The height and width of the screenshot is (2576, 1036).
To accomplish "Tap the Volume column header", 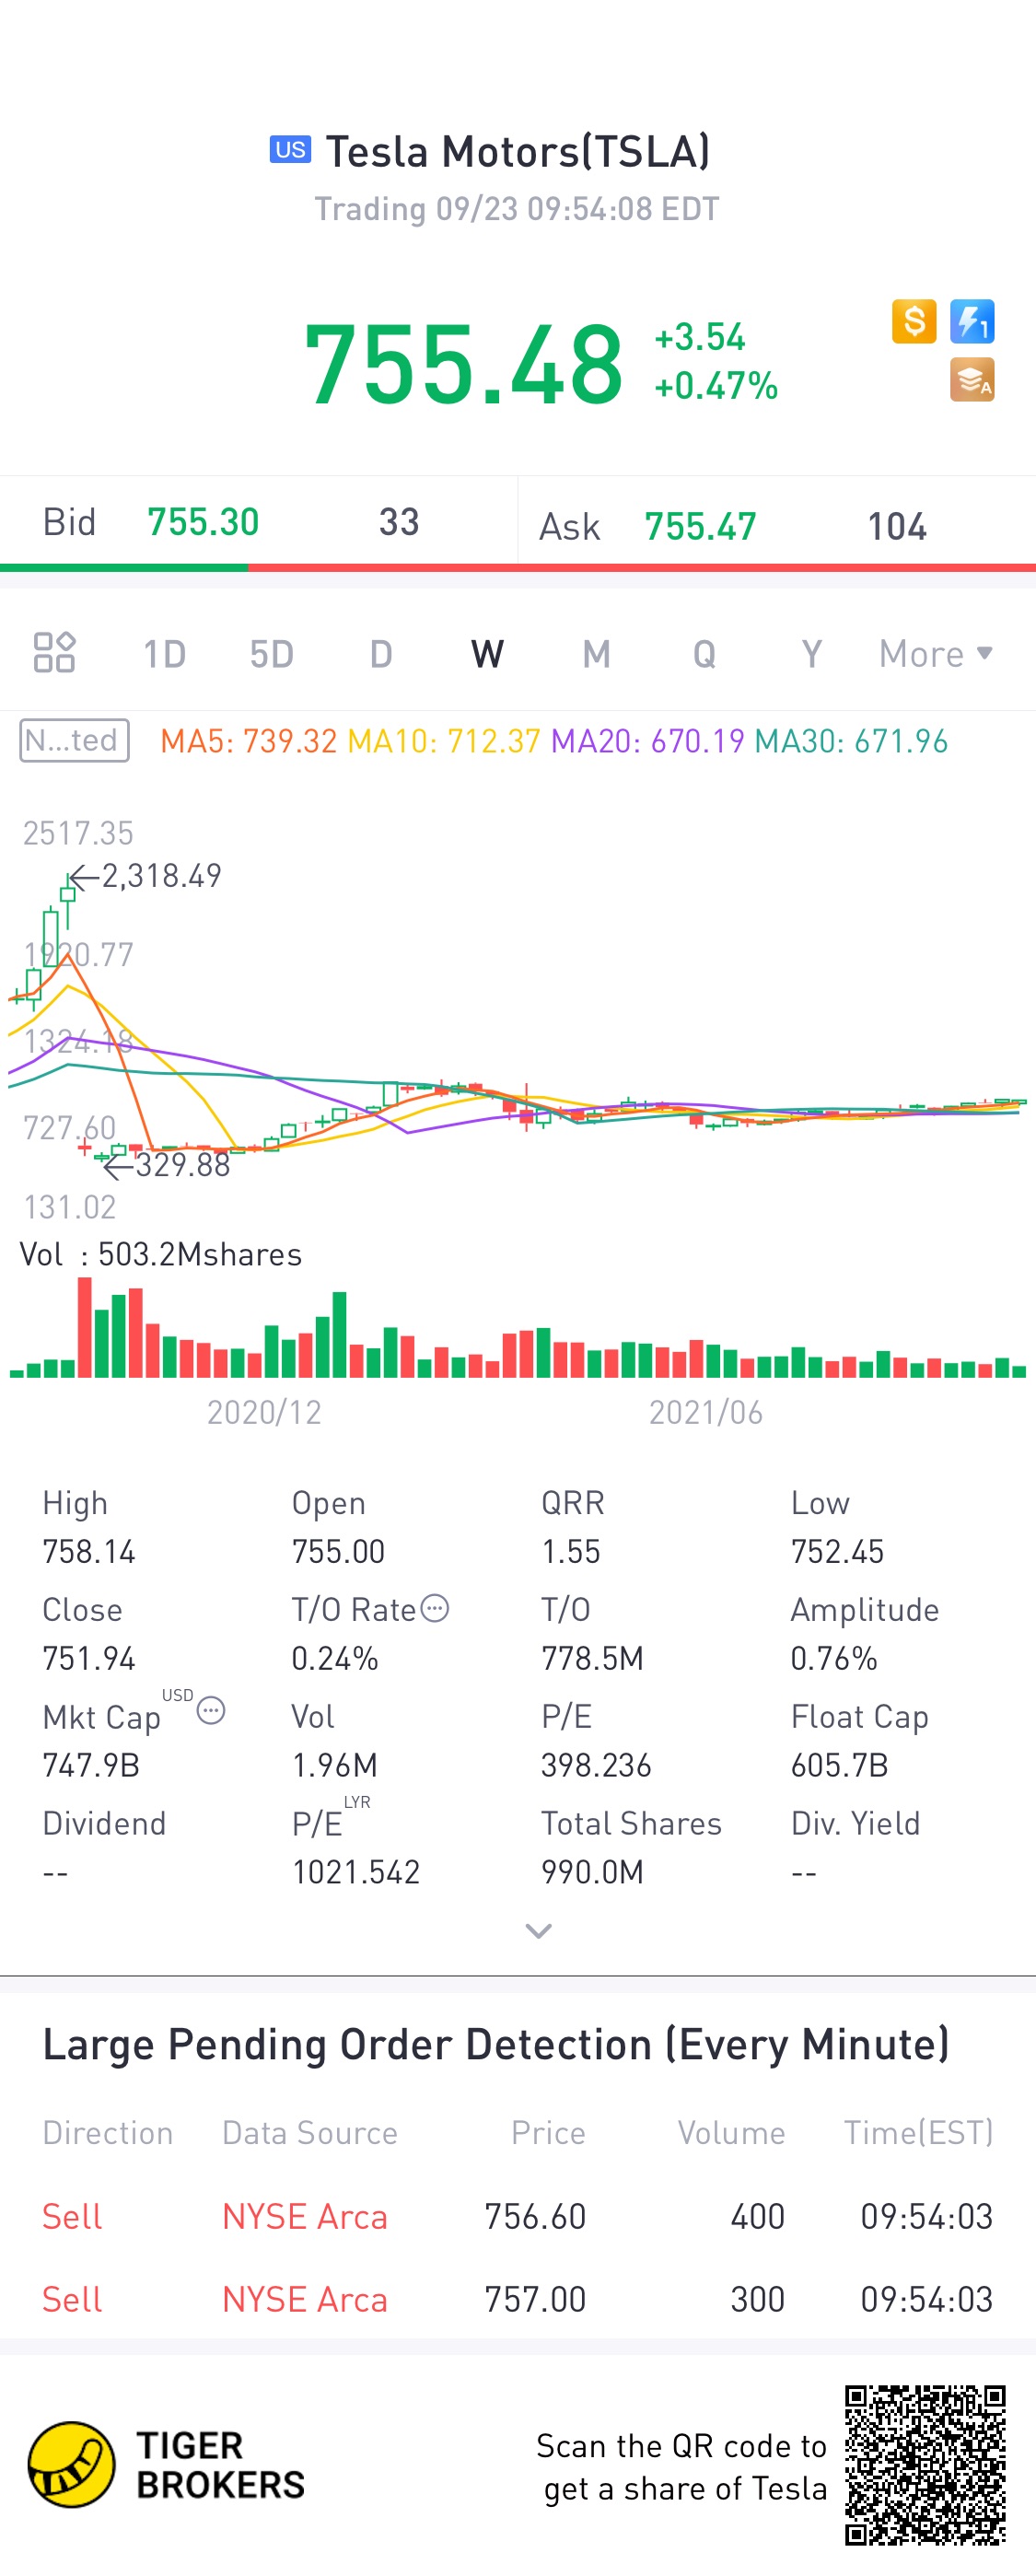I will tap(731, 2133).
